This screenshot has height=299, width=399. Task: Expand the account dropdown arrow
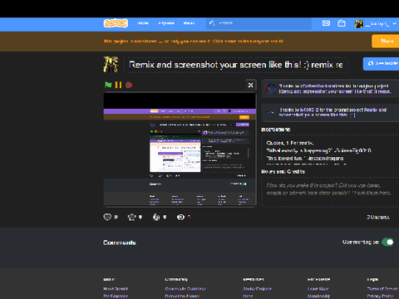tap(394, 24)
